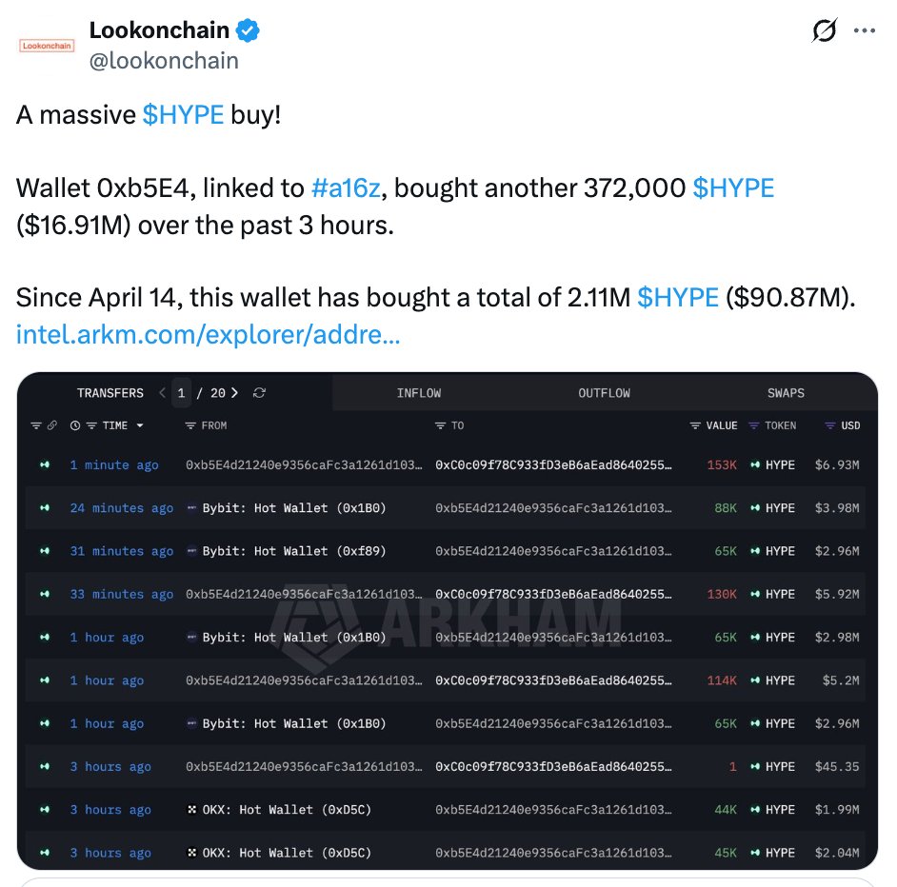Click the Lookonchain profile avatar

coord(47,46)
